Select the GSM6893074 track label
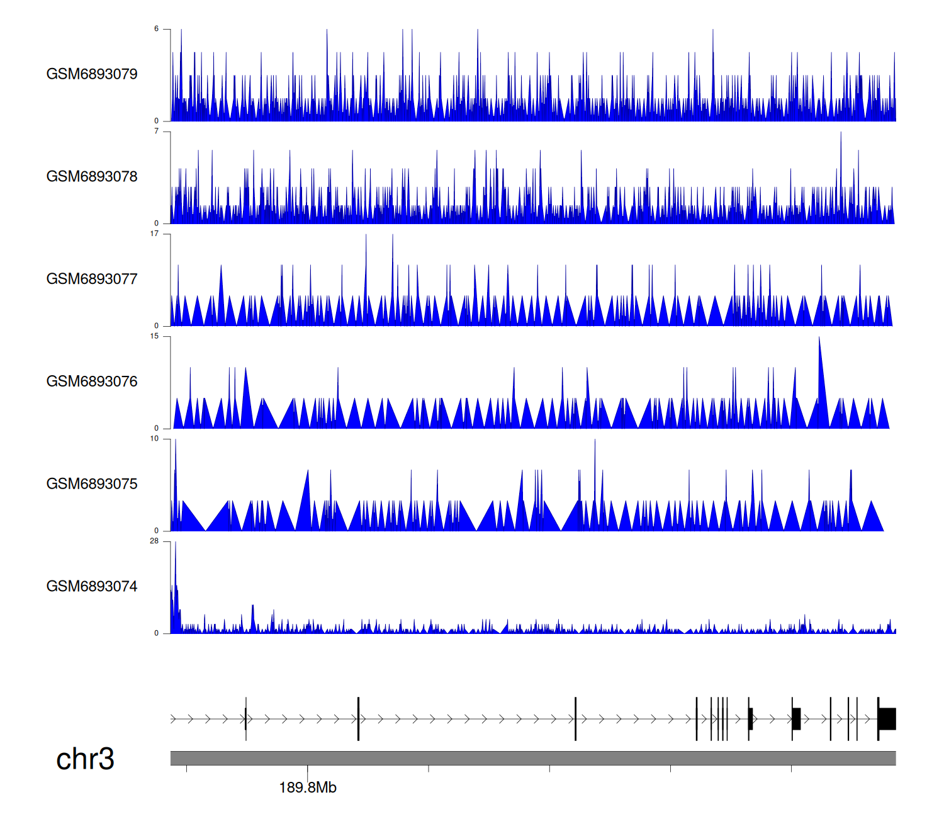The height and width of the screenshot is (831, 944). (x=92, y=587)
